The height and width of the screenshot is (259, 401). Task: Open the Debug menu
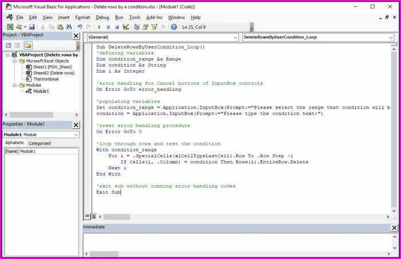(103, 17)
